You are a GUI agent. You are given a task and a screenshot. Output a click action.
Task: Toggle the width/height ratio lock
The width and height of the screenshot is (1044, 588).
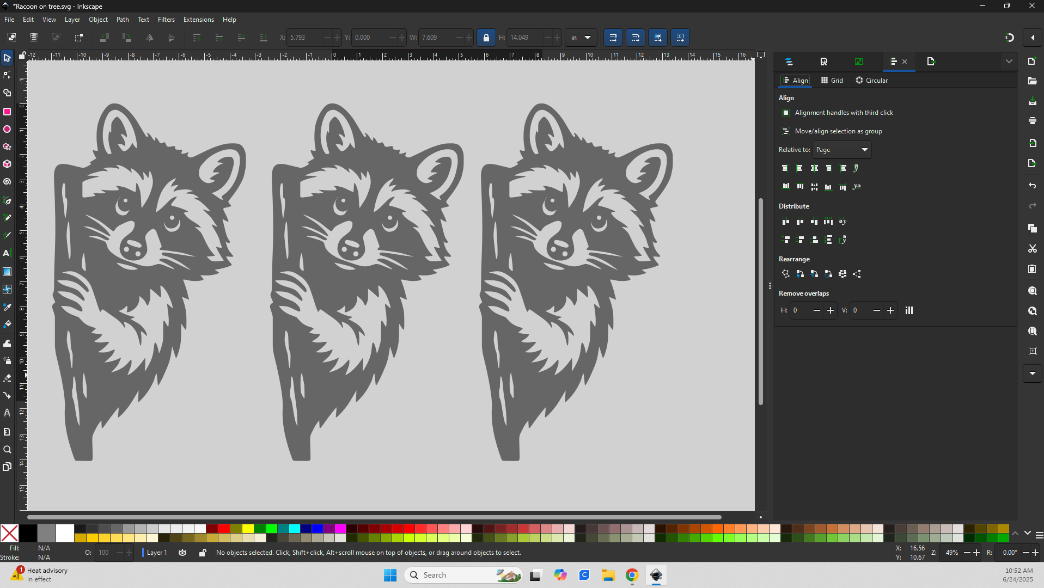(x=486, y=38)
